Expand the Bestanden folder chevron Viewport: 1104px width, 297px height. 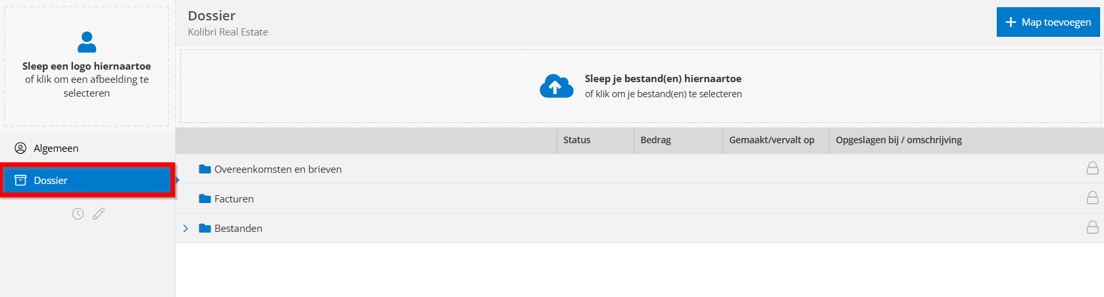[x=186, y=229]
